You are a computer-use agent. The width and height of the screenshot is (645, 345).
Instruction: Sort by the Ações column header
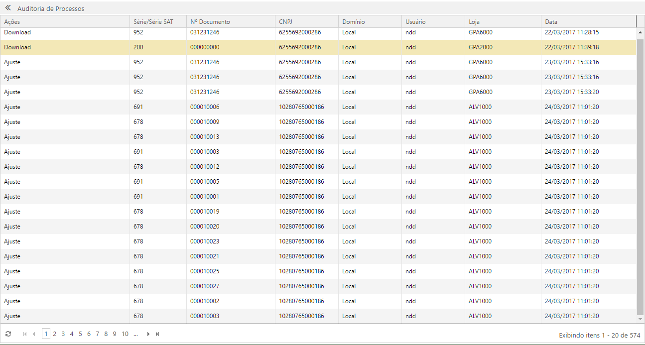pos(12,22)
